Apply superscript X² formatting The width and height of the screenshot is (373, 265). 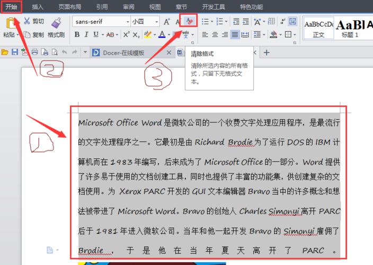pos(126,34)
